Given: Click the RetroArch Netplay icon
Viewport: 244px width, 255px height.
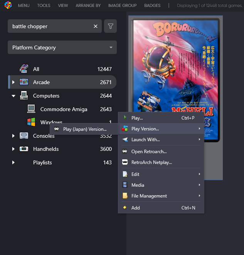Looking at the screenshot, I should 125,162.
